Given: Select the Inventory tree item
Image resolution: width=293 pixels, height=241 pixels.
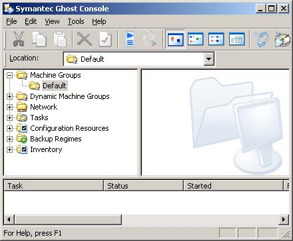Looking at the screenshot, I should pyautogui.click(x=46, y=149).
